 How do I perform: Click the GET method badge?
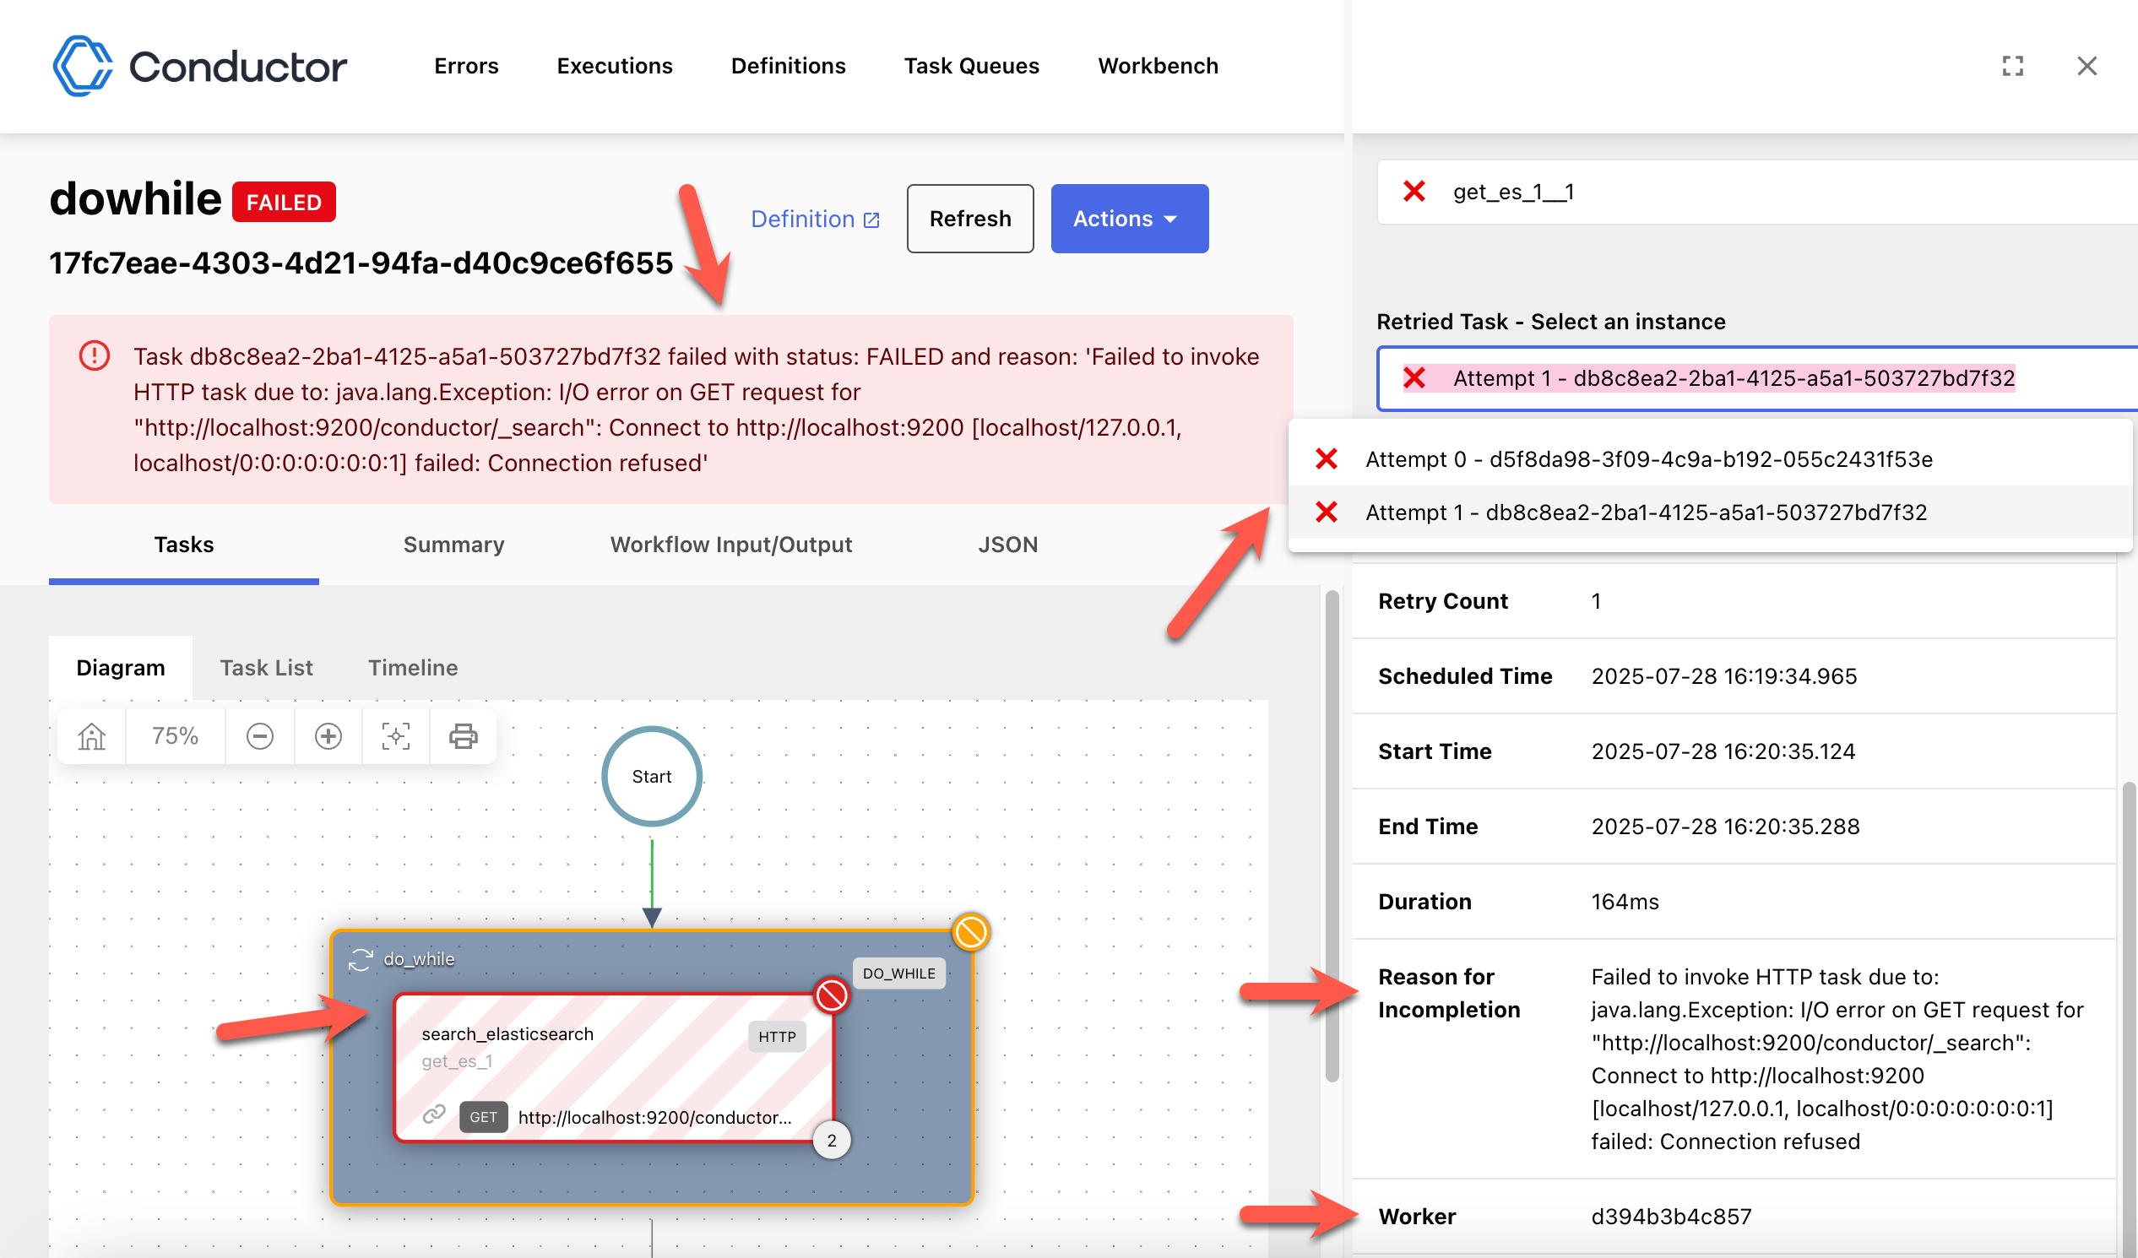click(x=484, y=1117)
